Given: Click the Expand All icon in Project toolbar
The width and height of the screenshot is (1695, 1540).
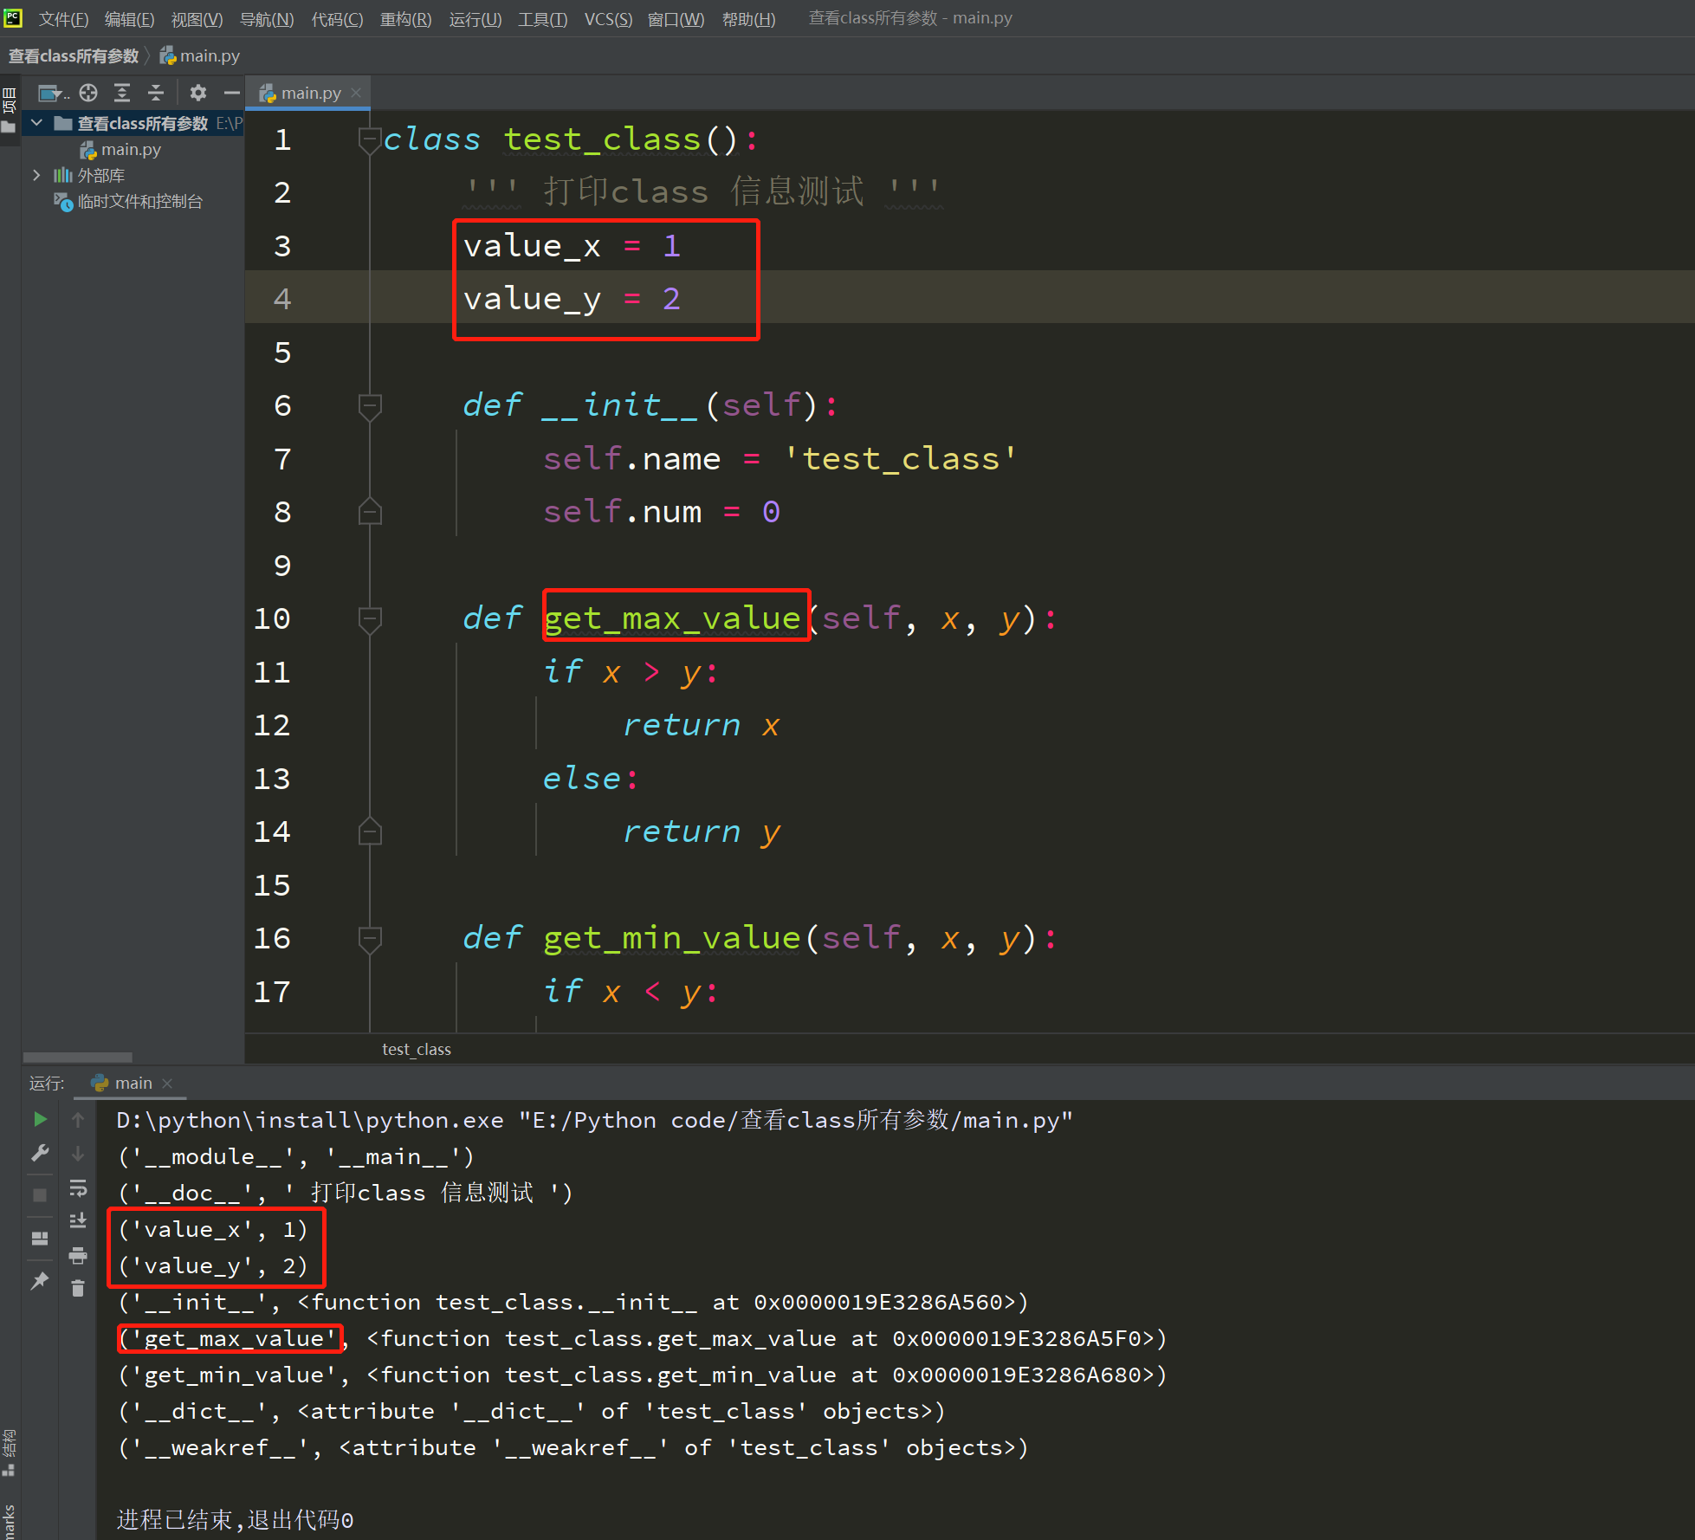Looking at the screenshot, I should tap(122, 93).
